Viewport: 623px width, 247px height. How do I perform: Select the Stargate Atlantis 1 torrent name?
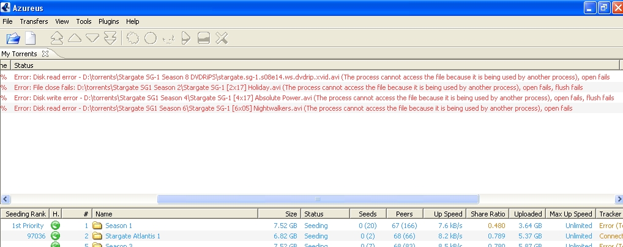pos(133,236)
